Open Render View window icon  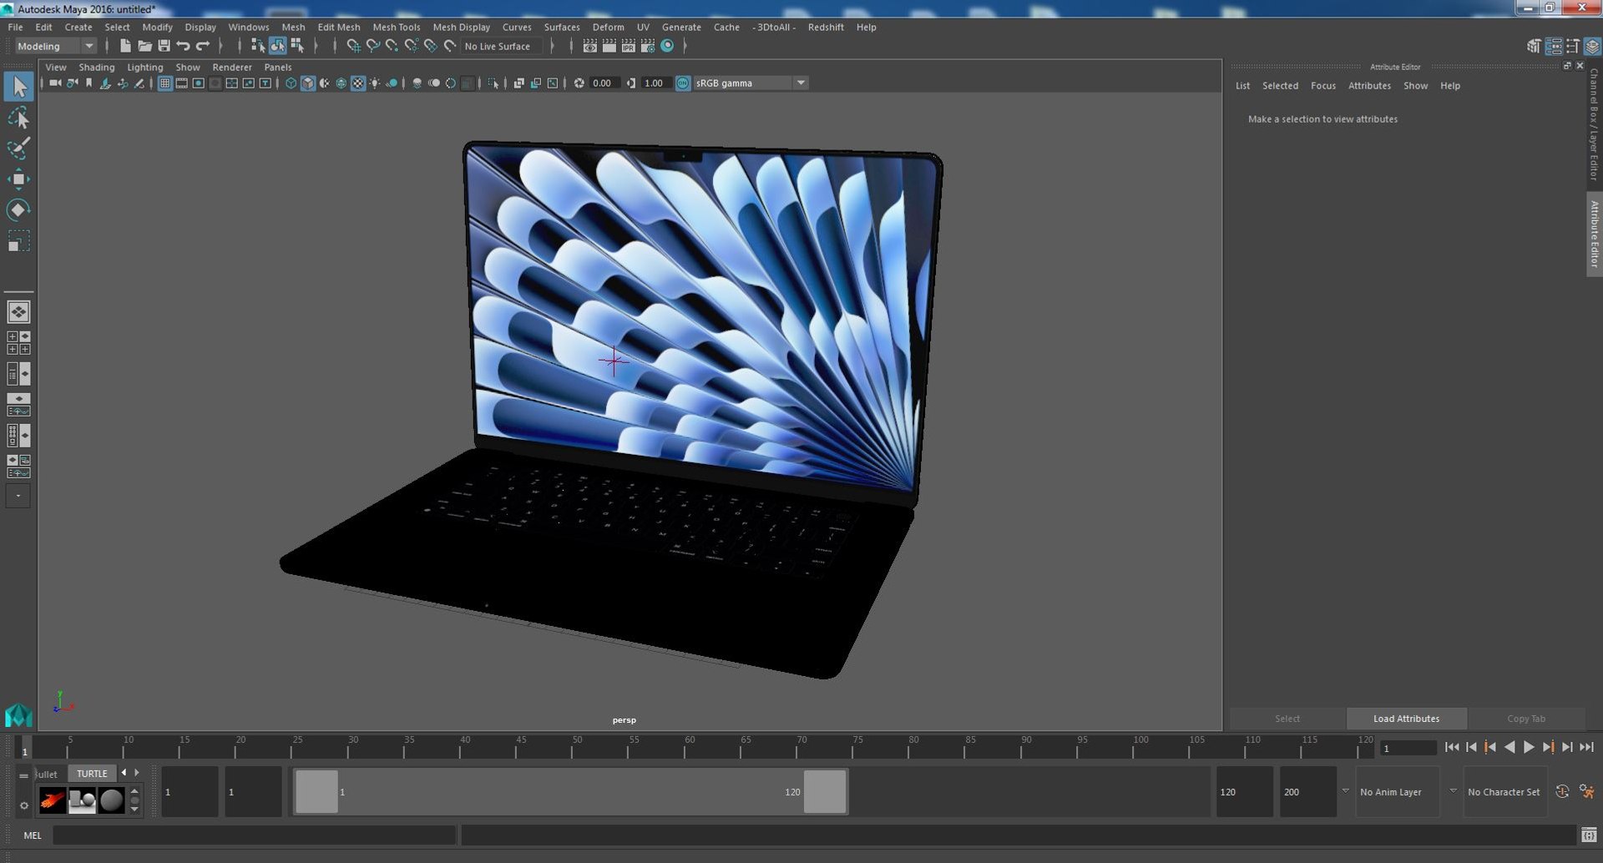click(590, 46)
